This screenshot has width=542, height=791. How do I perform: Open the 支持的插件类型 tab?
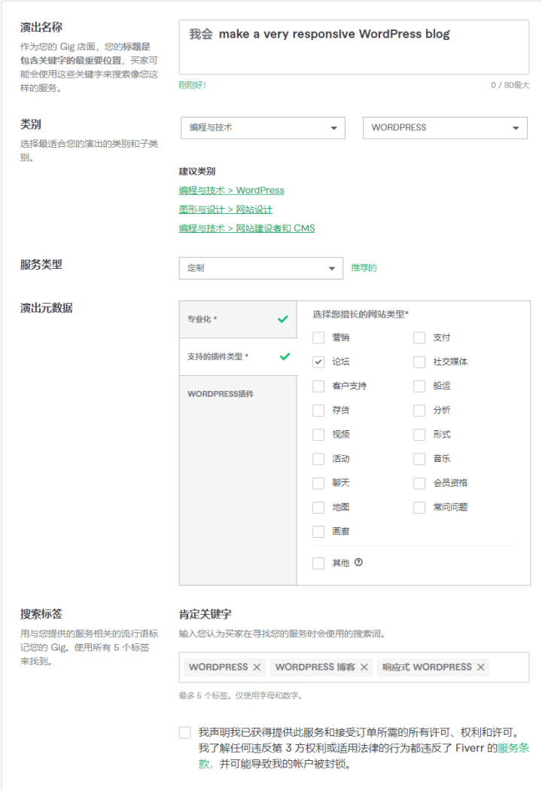pyautogui.click(x=238, y=356)
